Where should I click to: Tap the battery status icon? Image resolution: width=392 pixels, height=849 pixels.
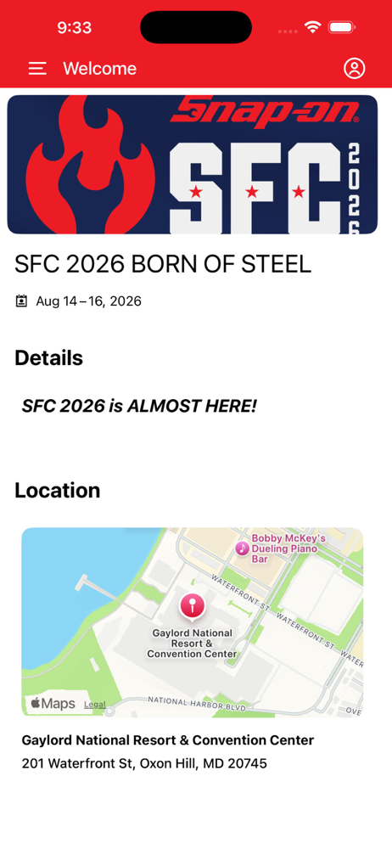[342, 27]
